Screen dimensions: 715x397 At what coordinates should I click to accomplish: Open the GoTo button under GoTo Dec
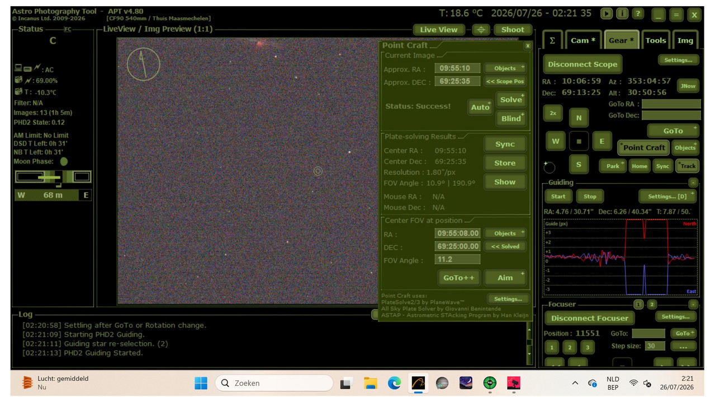point(673,131)
